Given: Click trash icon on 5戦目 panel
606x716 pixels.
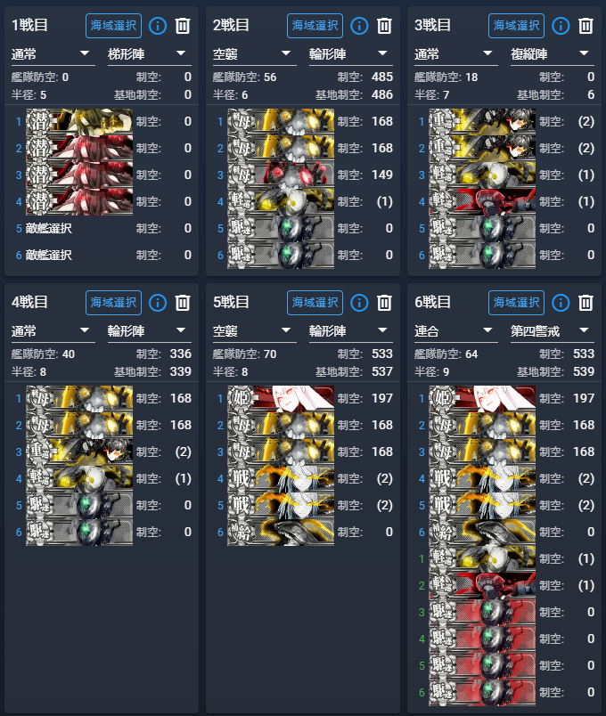Looking at the screenshot, I should click(x=384, y=303).
